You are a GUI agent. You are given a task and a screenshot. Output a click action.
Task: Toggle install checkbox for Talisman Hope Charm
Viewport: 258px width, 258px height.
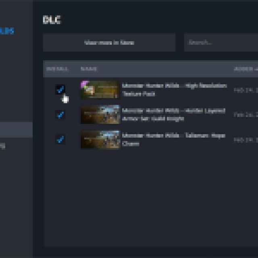point(60,140)
